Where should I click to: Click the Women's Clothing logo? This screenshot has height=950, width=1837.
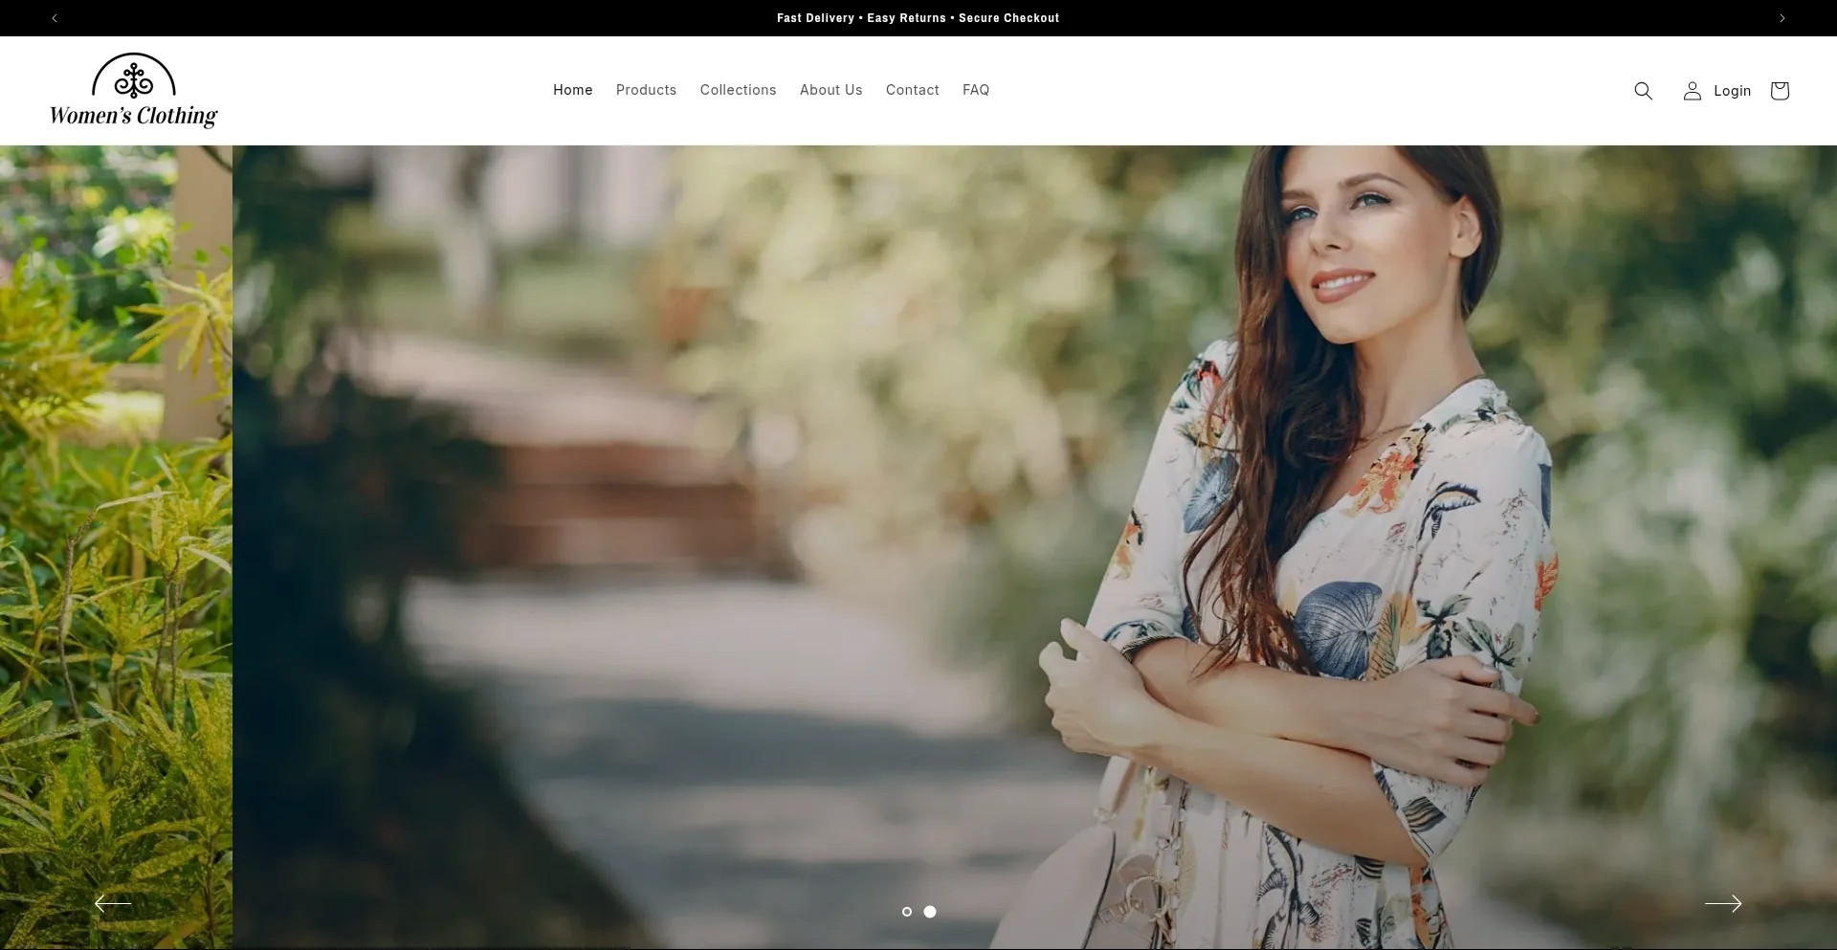pyautogui.click(x=134, y=91)
